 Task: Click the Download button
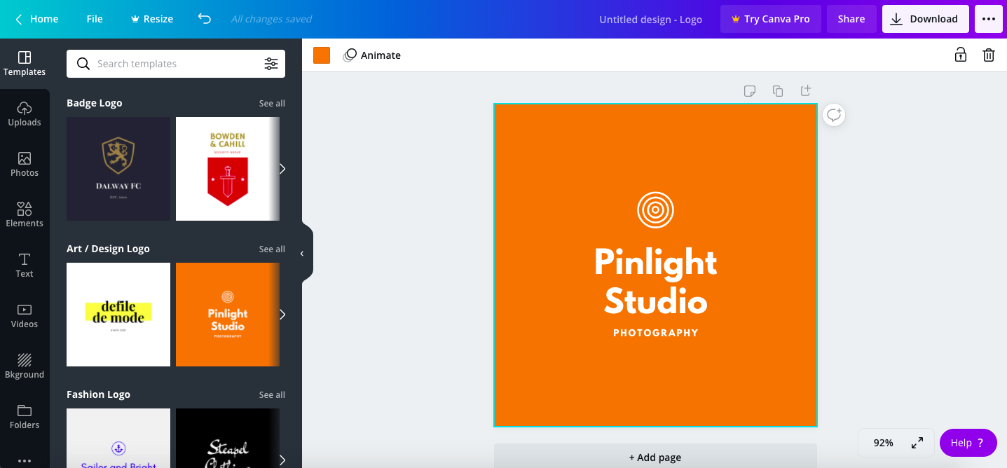[x=925, y=19]
